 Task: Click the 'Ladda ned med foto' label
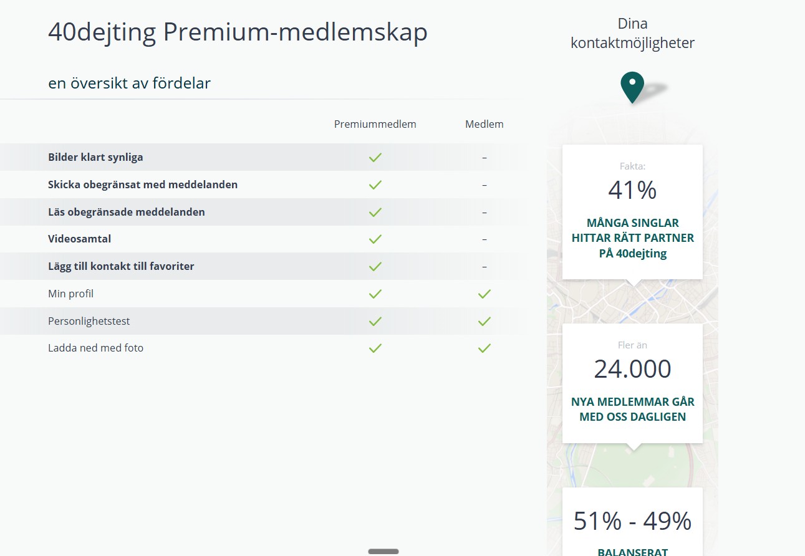95,348
